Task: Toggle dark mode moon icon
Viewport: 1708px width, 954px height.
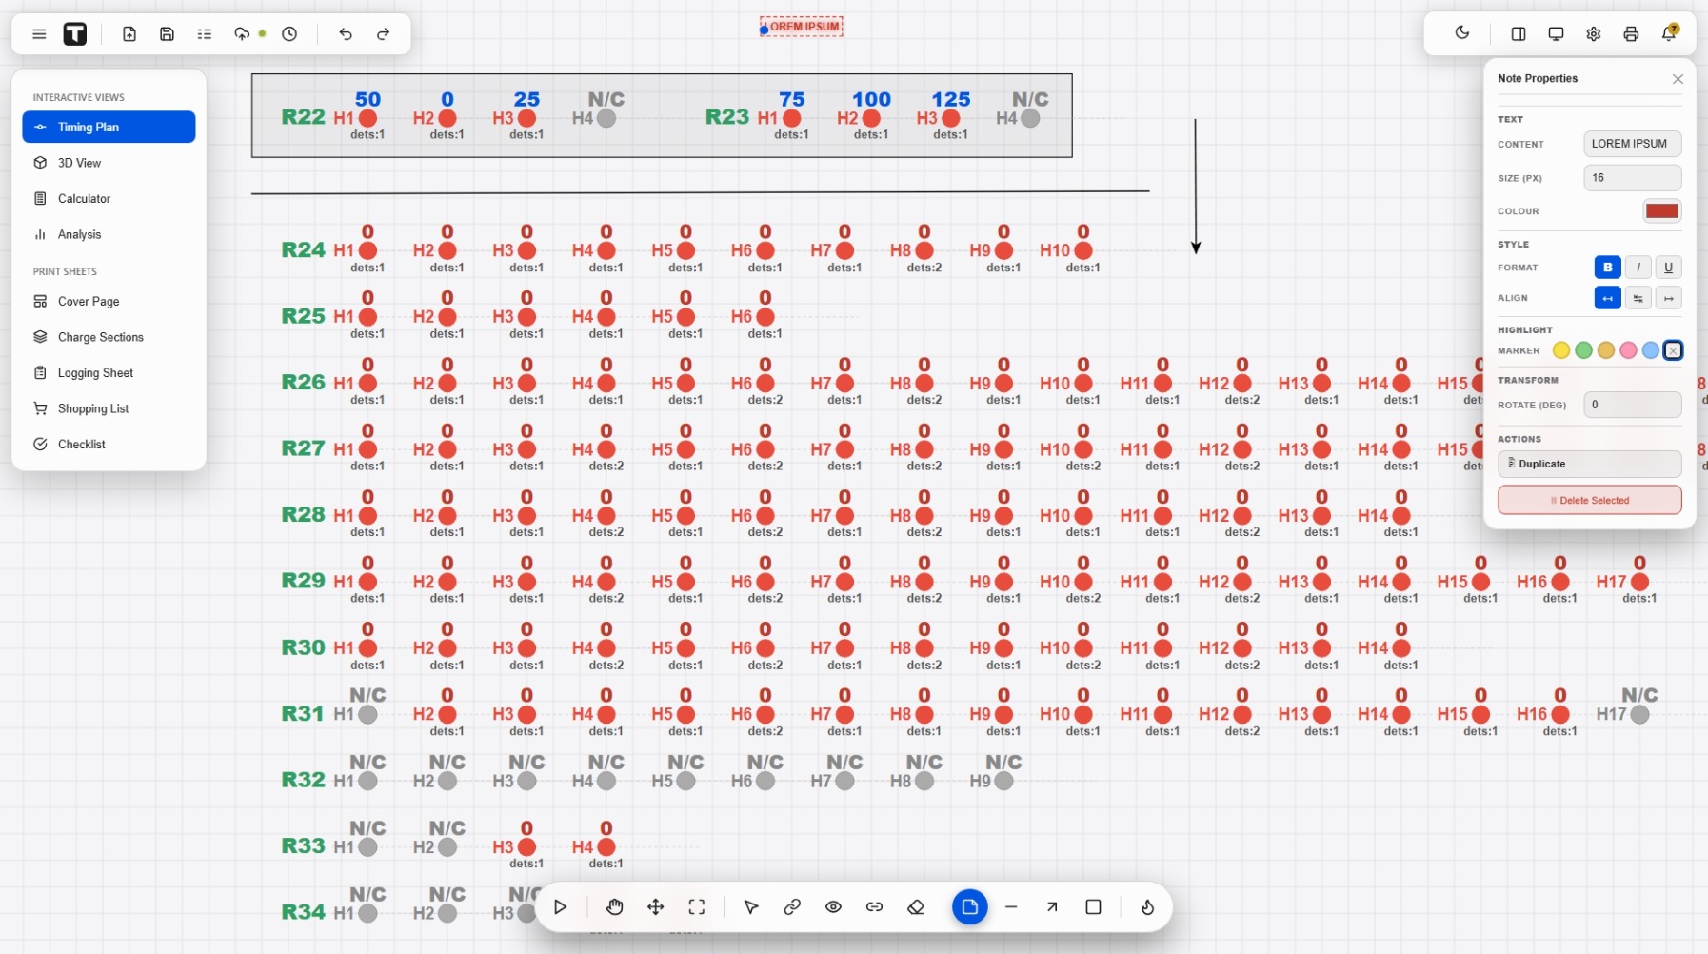Action: (1462, 33)
